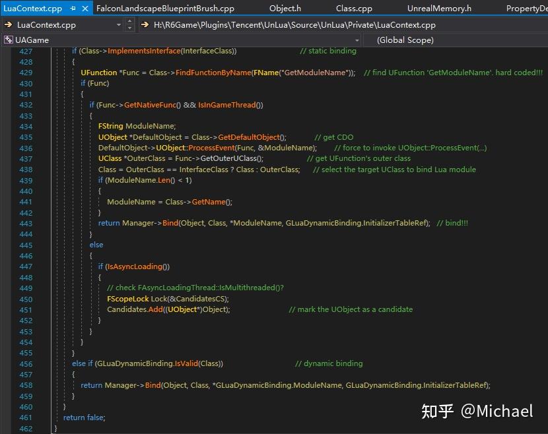Open the LuaContext.cpp file dropdown

(x=118, y=25)
